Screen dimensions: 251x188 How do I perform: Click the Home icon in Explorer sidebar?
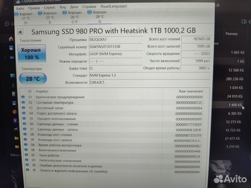(11, 38)
